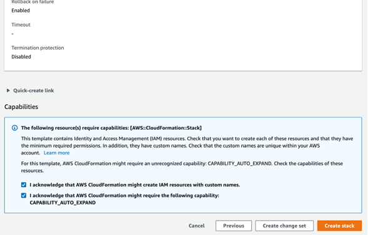The image size is (368, 235).
Task: Select the Capabilities heading text
Action: point(21,107)
